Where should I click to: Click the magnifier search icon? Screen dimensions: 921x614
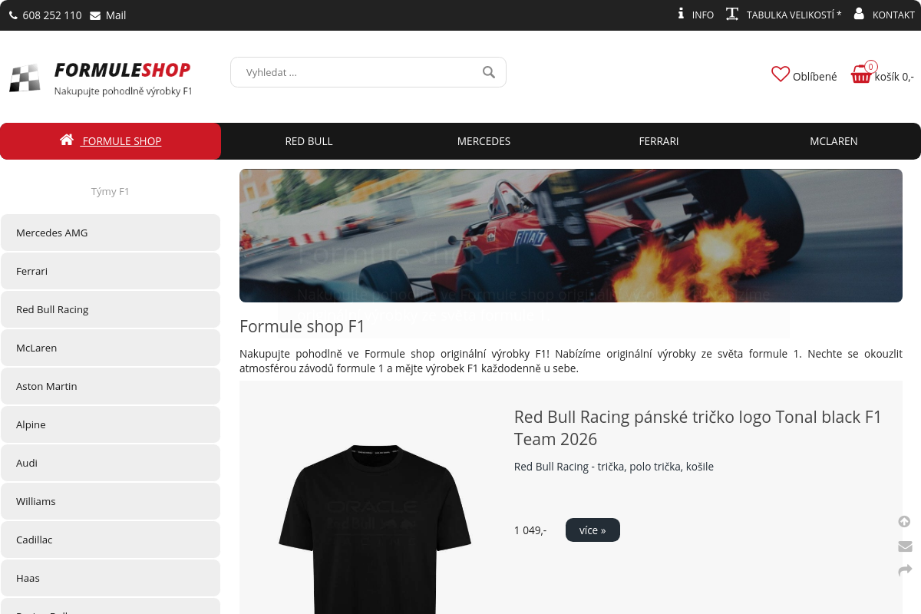tap(489, 72)
